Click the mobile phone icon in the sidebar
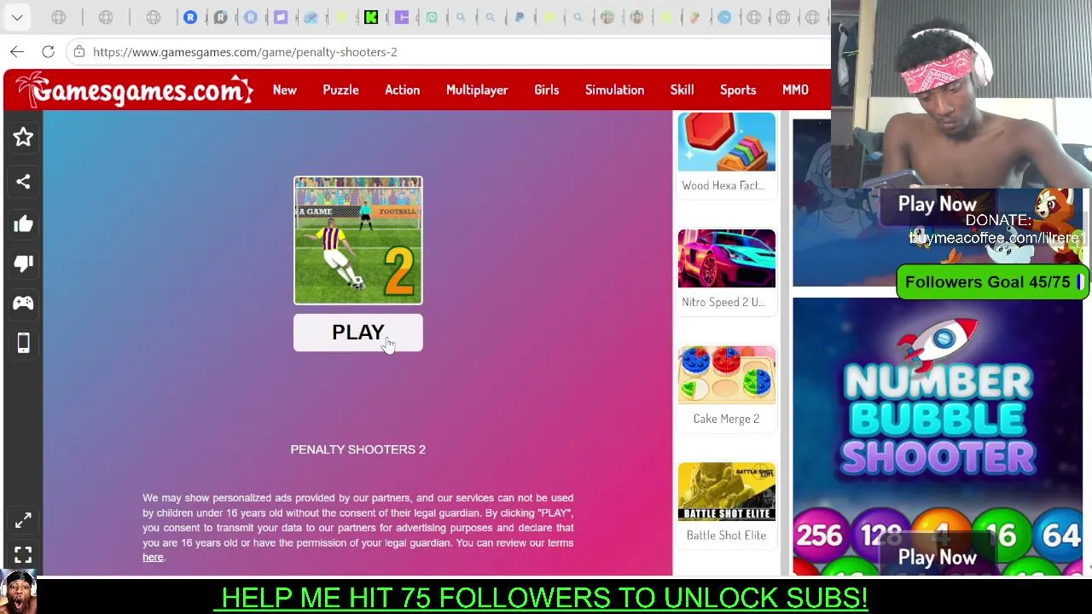This screenshot has height=614, width=1092. pyautogui.click(x=23, y=343)
